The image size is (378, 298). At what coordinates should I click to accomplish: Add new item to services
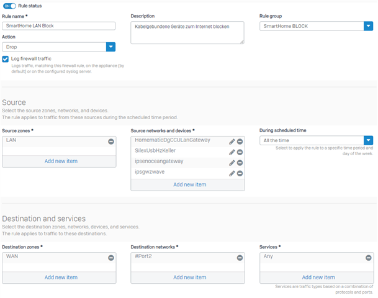click(x=318, y=278)
